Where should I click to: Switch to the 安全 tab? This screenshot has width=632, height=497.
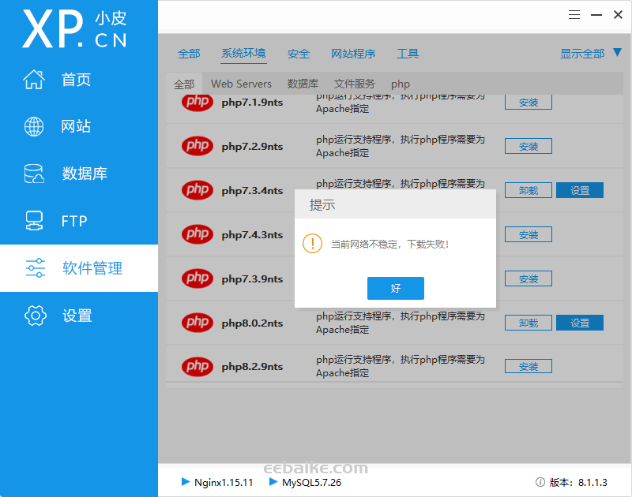tap(299, 54)
